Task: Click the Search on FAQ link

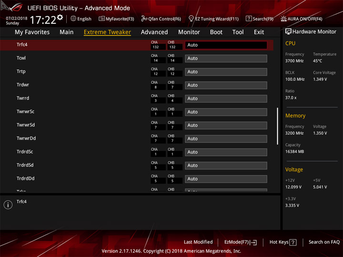Action: click(x=324, y=242)
